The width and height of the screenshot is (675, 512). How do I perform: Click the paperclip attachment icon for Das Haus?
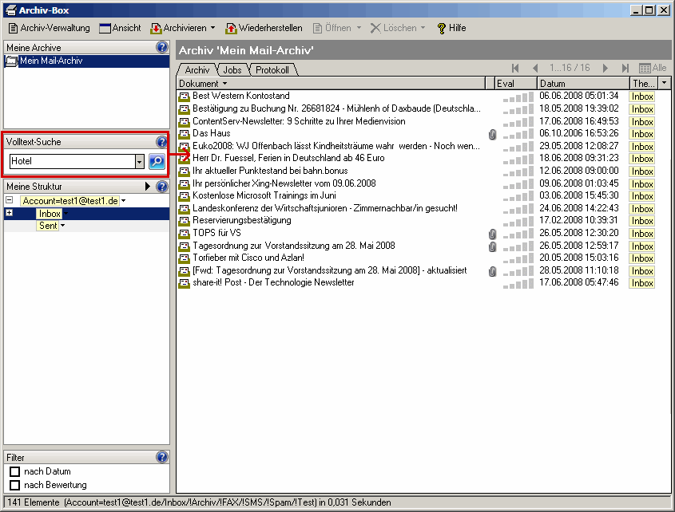click(x=492, y=134)
